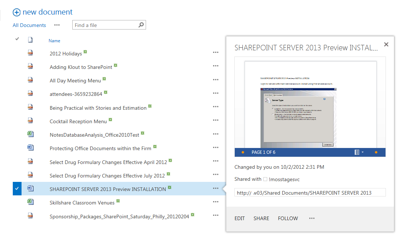Check the !mosstagesvc checkbox under Shared with
Viewport: 414px width, 238px height.
265,179
